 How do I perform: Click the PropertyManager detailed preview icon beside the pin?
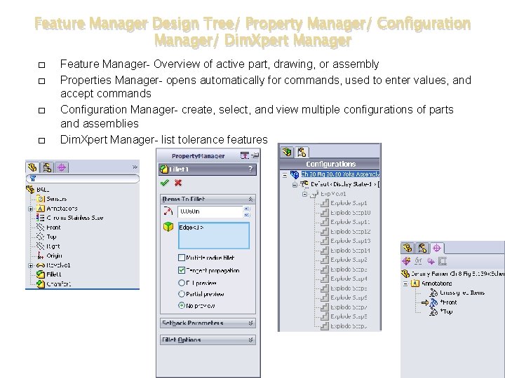pyautogui.click(x=245, y=156)
